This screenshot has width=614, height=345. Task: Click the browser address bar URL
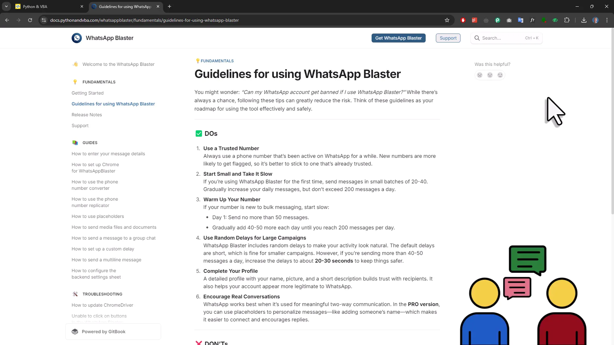click(x=145, y=20)
